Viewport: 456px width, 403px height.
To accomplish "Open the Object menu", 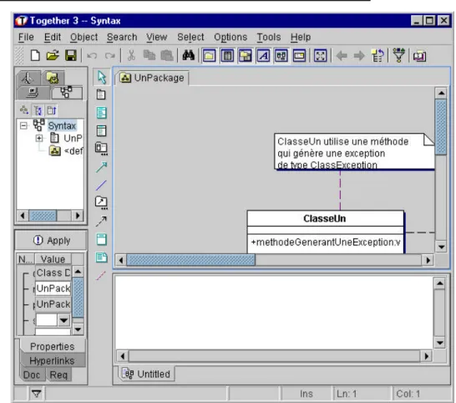I will click(84, 38).
